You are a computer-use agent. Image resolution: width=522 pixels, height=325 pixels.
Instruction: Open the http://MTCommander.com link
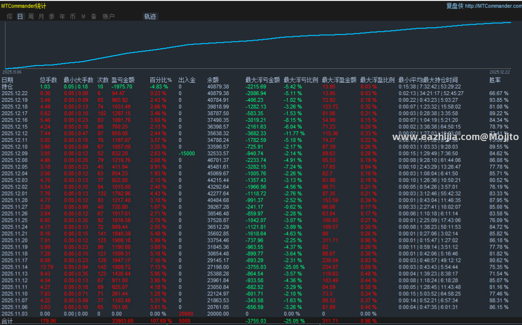(493, 6)
